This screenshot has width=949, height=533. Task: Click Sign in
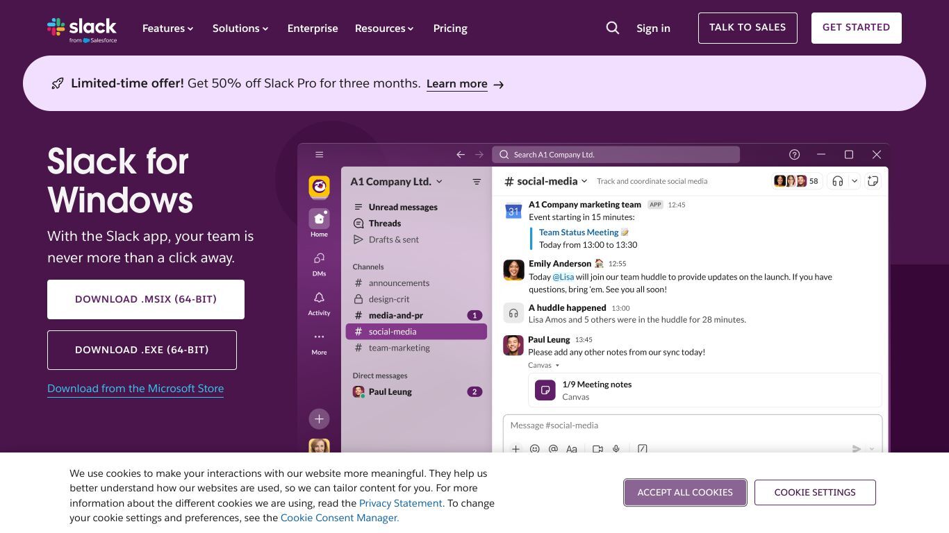(653, 28)
